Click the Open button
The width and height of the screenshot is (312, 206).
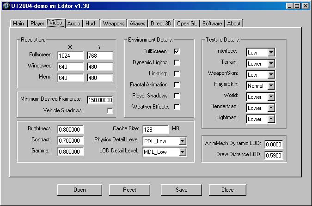pos(80,190)
